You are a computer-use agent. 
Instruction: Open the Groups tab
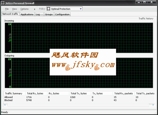(x=49, y=14)
